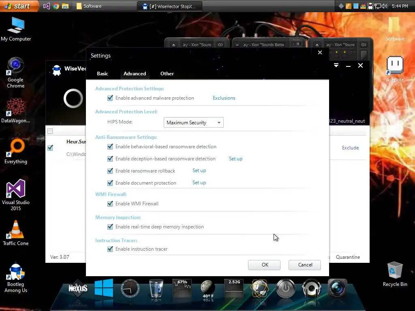The height and width of the screenshot is (311, 415).
Task: Click OK to save settings
Action: (x=264, y=265)
